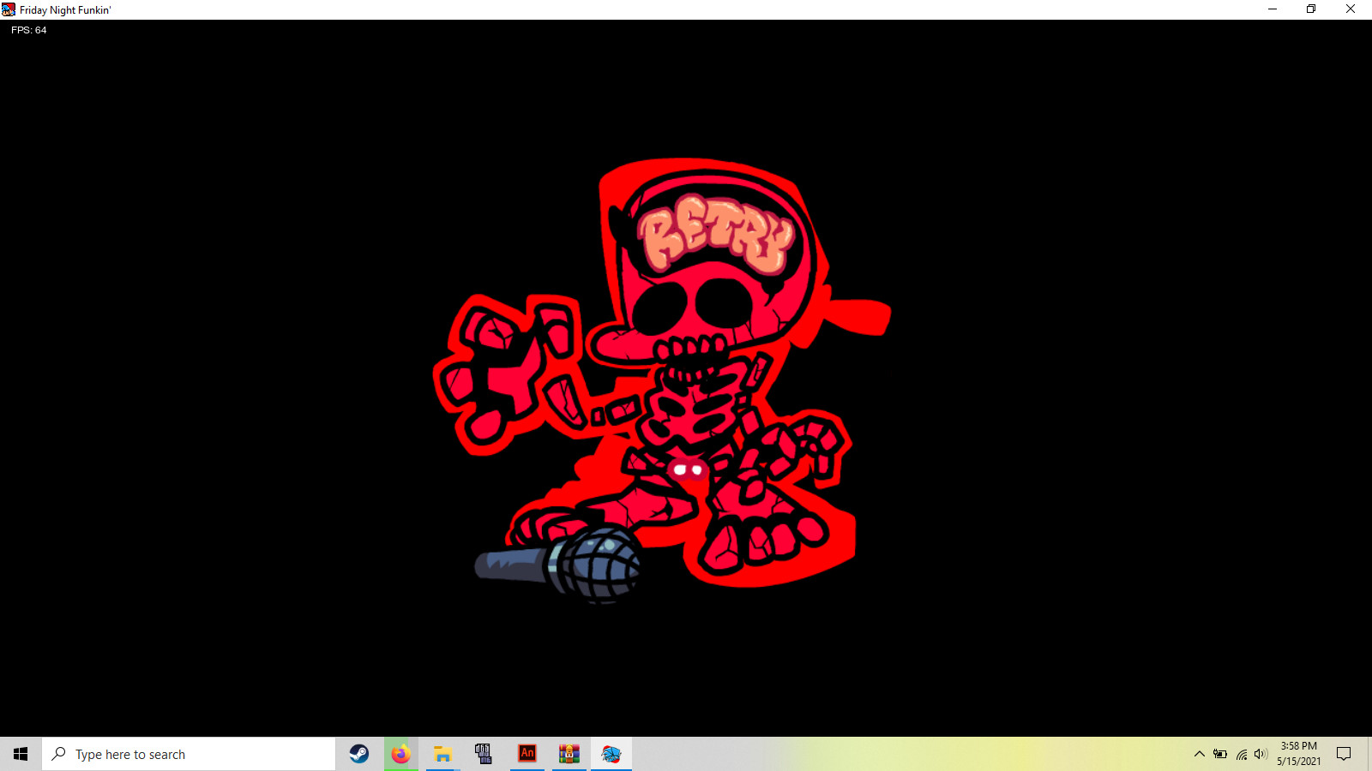Minimize the Friday Night Funkin' window

click(1273, 9)
